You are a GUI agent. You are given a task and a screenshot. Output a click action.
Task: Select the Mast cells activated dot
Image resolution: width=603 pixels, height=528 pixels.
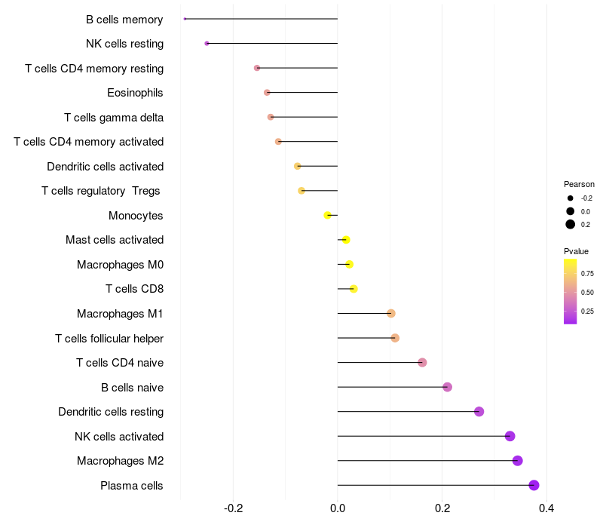tap(346, 240)
